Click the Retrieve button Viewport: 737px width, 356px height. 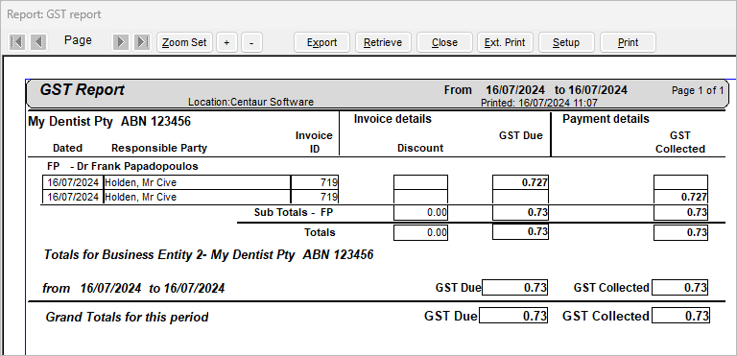pos(383,42)
